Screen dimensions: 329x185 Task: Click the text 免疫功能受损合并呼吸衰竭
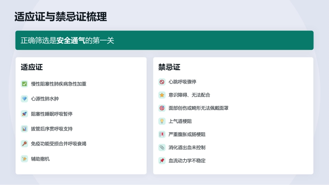[59, 144]
